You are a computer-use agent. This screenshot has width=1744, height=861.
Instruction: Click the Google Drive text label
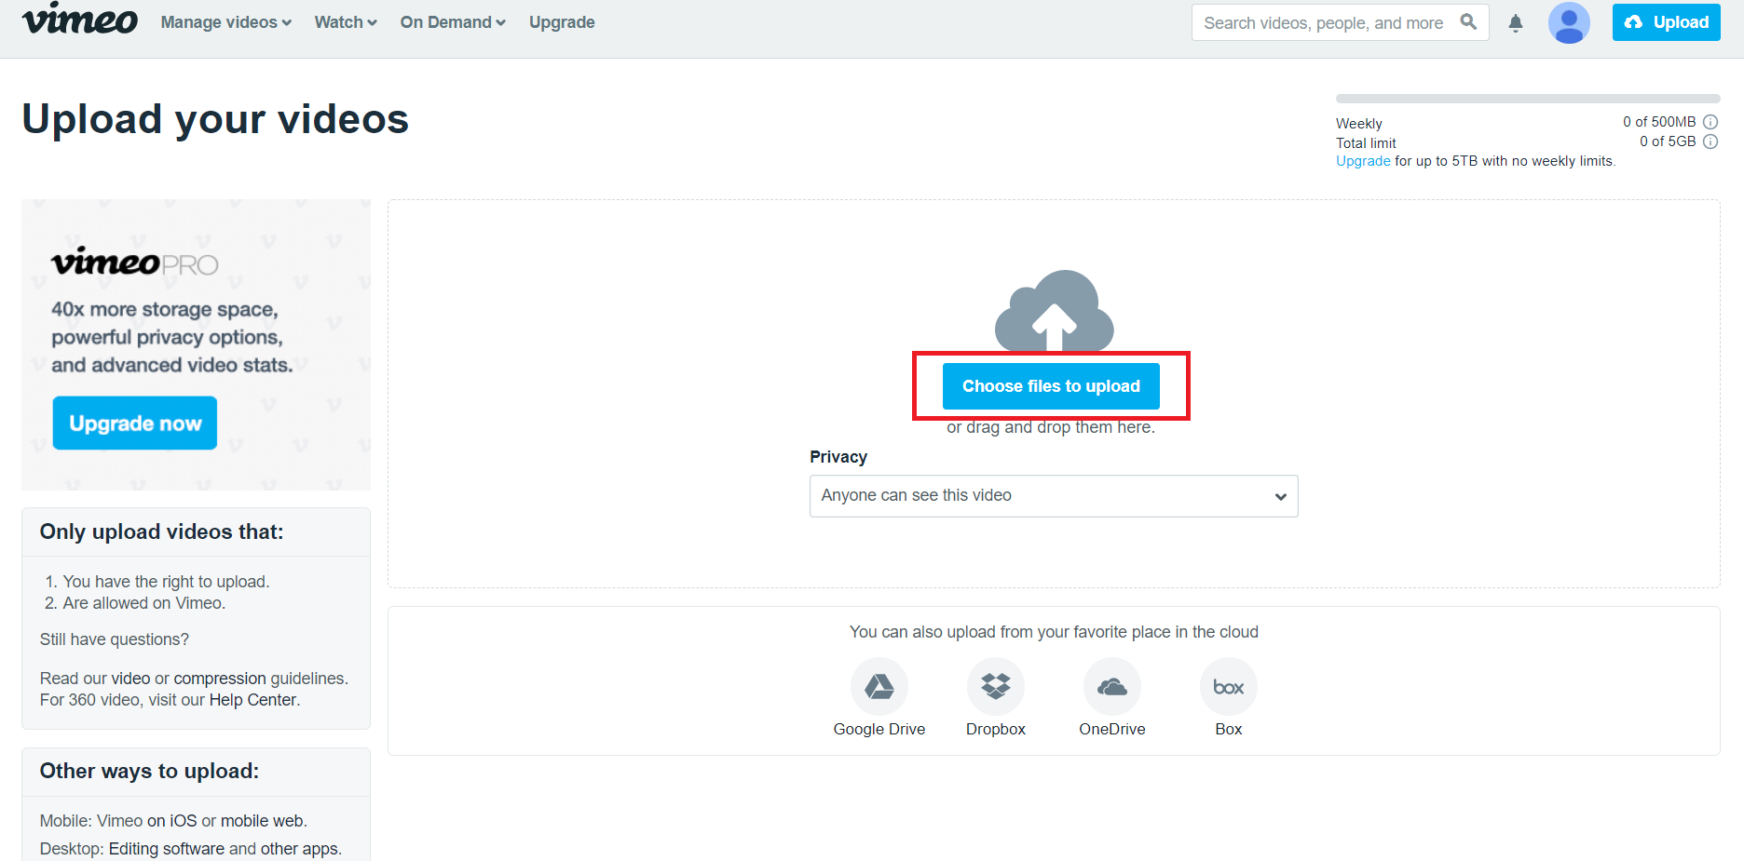879,730
